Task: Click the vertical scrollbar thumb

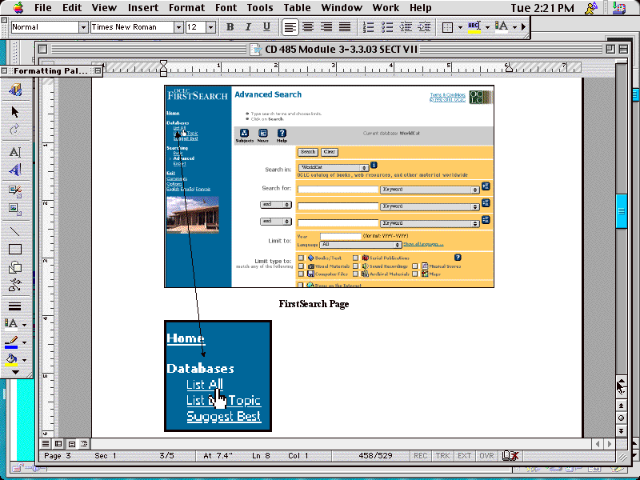Action: (621, 211)
